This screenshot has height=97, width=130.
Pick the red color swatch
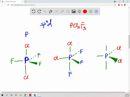(x=85, y=12)
